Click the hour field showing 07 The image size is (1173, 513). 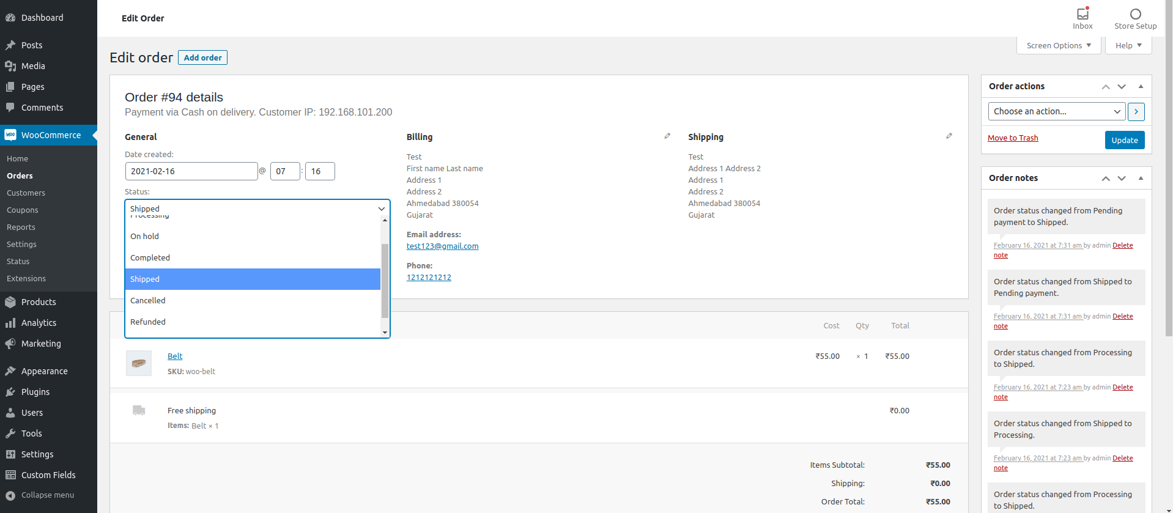click(x=285, y=171)
